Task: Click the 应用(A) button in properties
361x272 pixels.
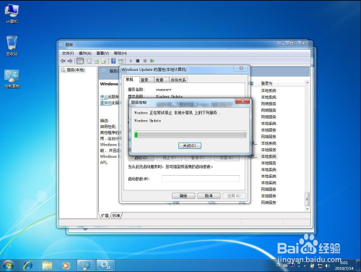Action: pyautogui.click(x=234, y=196)
